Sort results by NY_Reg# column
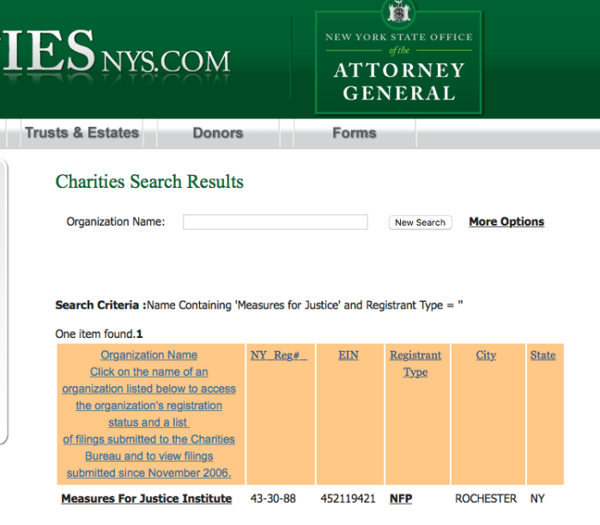The width and height of the screenshot is (600, 525). coord(278,355)
